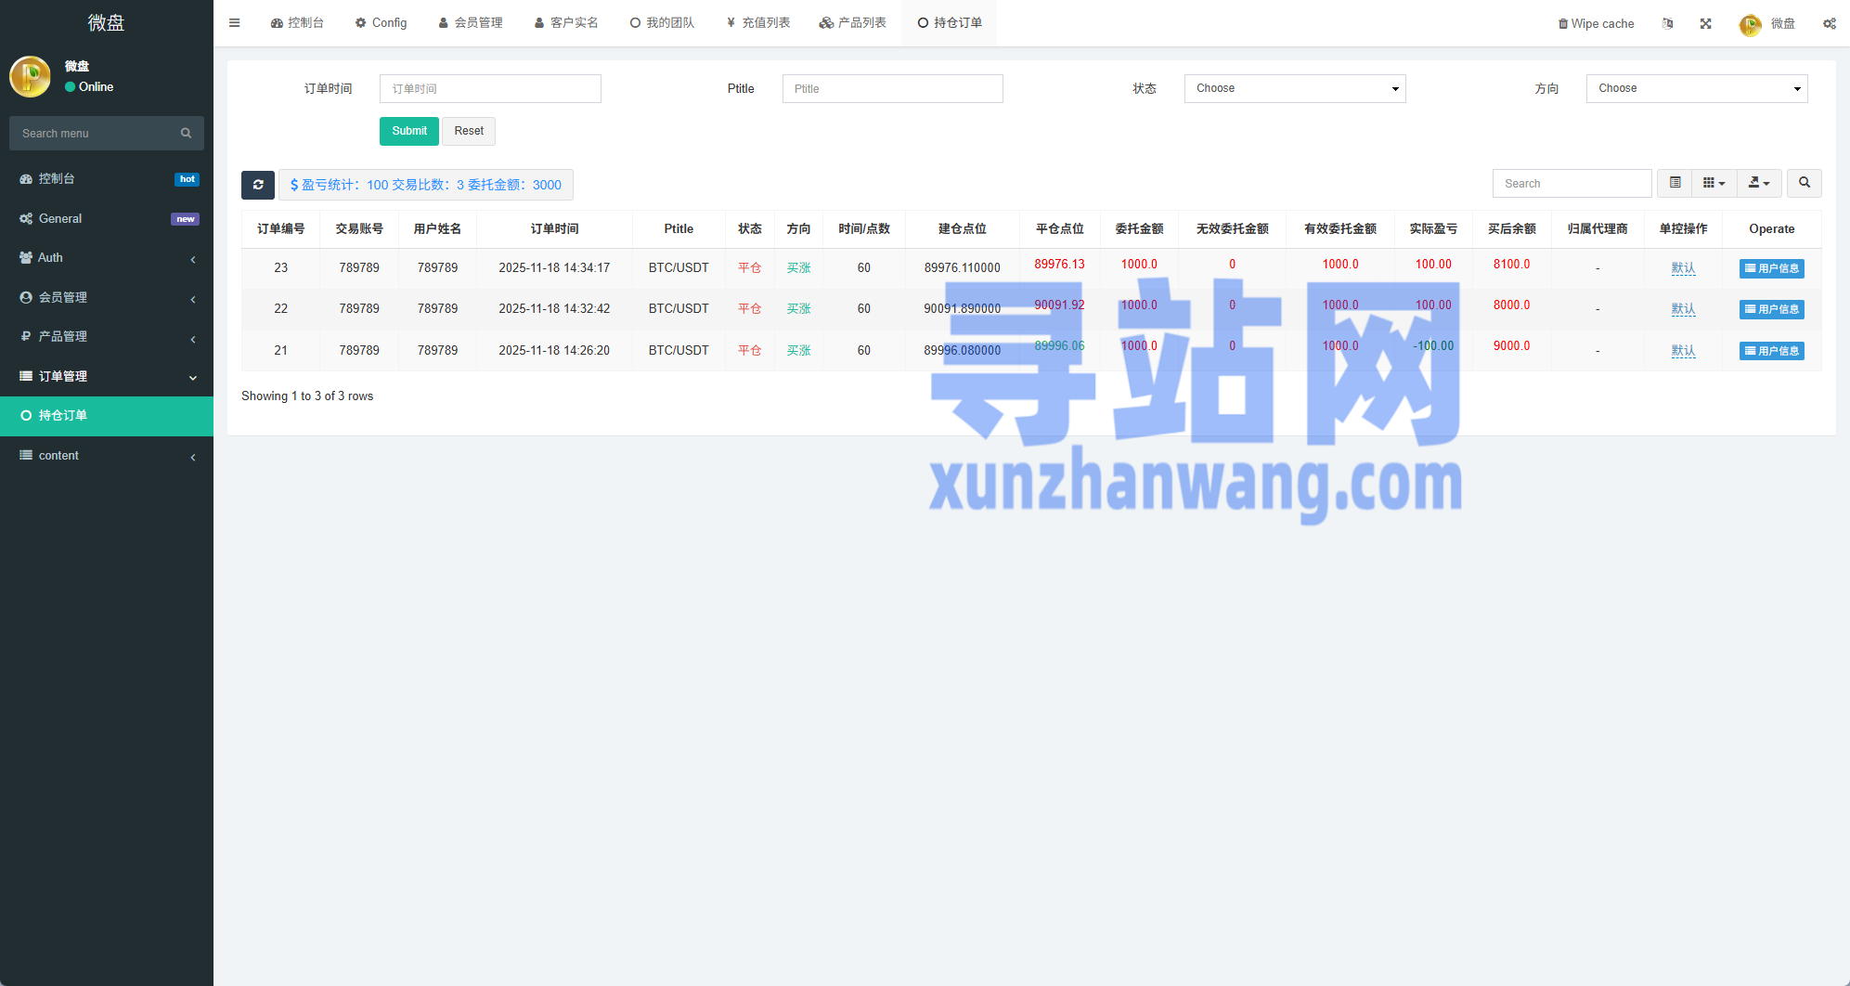Open settings gears icon at top right
The image size is (1850, 986).
pos(1829,24)
